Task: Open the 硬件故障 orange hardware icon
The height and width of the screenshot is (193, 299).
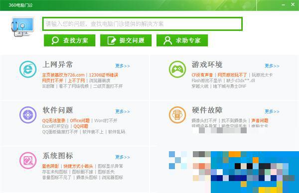Action: (177, 115)
